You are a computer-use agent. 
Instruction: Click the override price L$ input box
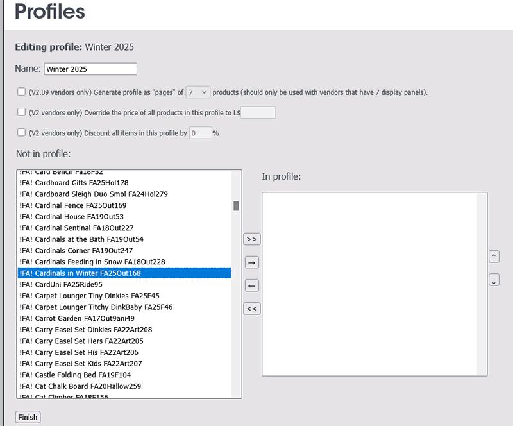tap(258, 113)
